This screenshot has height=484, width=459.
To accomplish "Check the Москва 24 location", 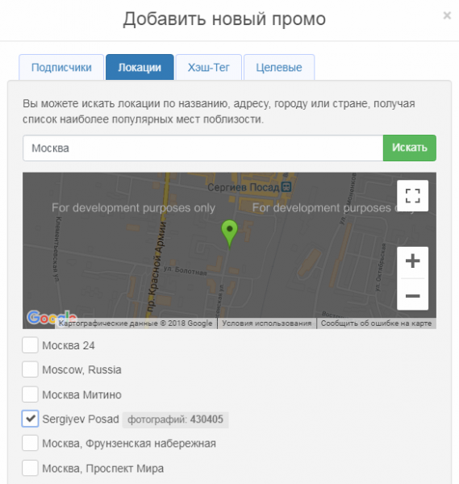I will (x=30, y=345).
